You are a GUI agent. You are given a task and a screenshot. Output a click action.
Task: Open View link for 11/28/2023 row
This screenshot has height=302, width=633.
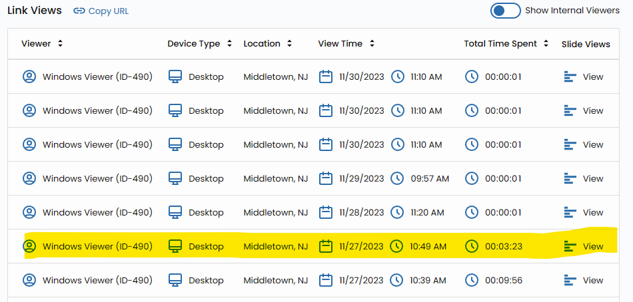click(592, 212)
